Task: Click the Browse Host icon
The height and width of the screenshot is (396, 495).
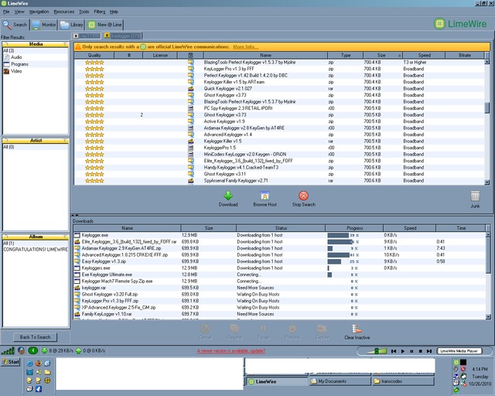Action: click(265, 196)
